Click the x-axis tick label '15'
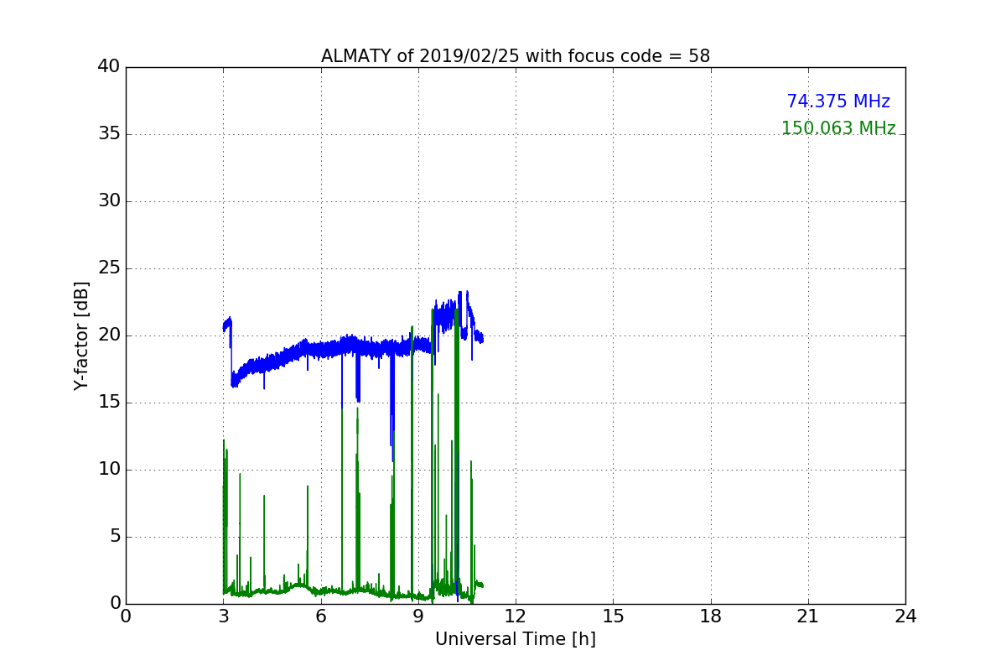 click(613, 616)
